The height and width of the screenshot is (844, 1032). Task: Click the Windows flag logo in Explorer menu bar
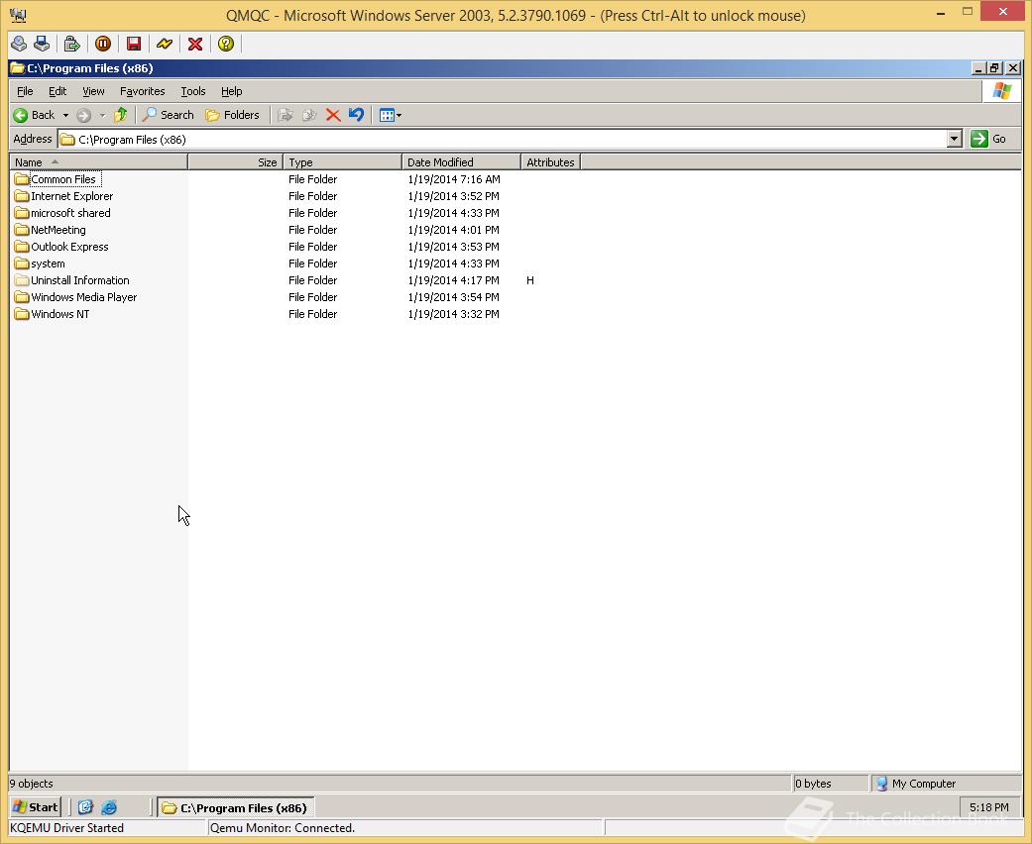pyautogui.click(x=1001, y=91)
